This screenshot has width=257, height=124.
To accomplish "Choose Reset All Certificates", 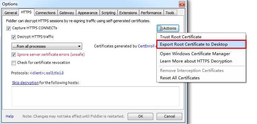I will (x=201, y=78).
